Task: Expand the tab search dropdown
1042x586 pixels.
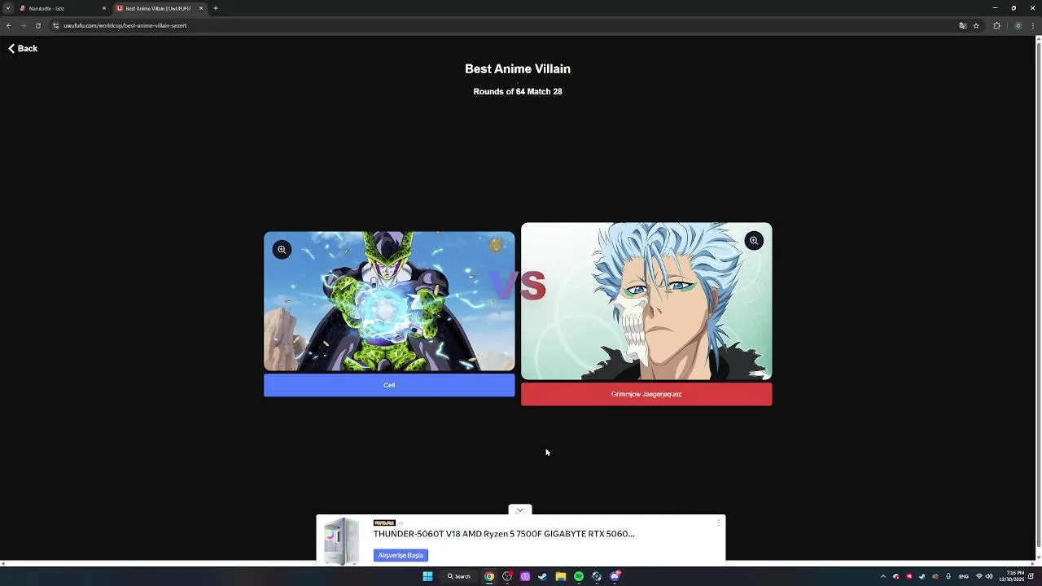Action: [x=7, y=8]
